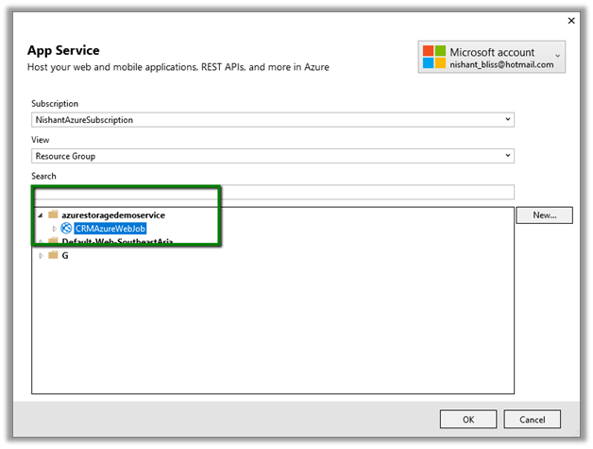Viewport: 593px width, 449px height.
Task: Click the Microsoft logo icon
Action: (433, 57)
